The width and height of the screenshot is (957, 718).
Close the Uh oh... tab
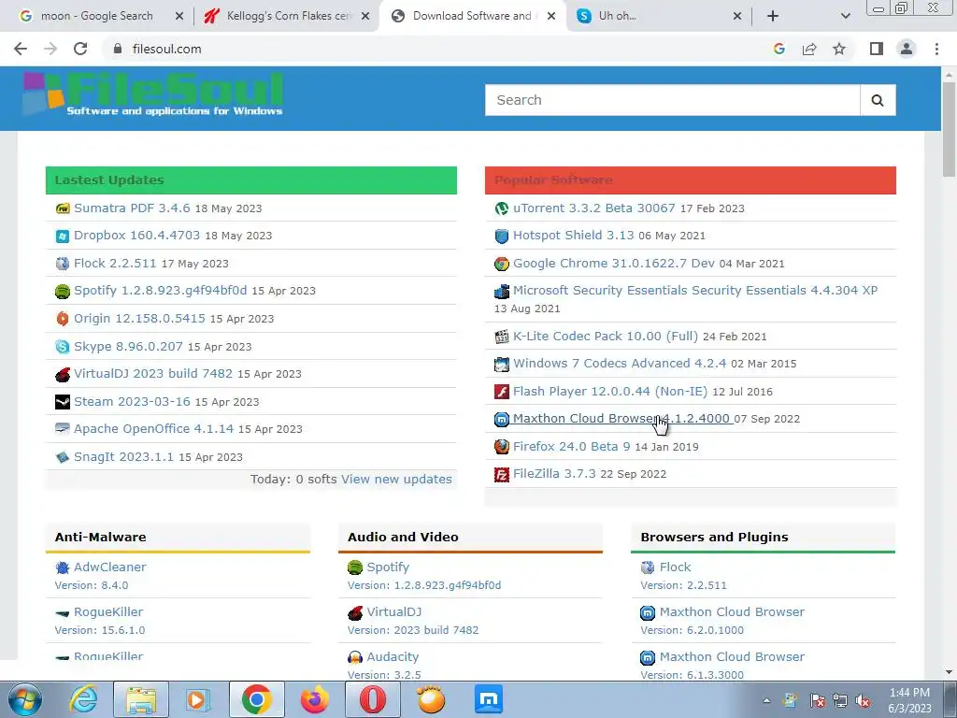[737, 16]
